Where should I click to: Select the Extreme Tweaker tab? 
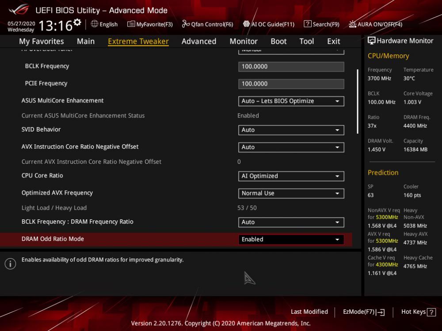click(138, 41)
